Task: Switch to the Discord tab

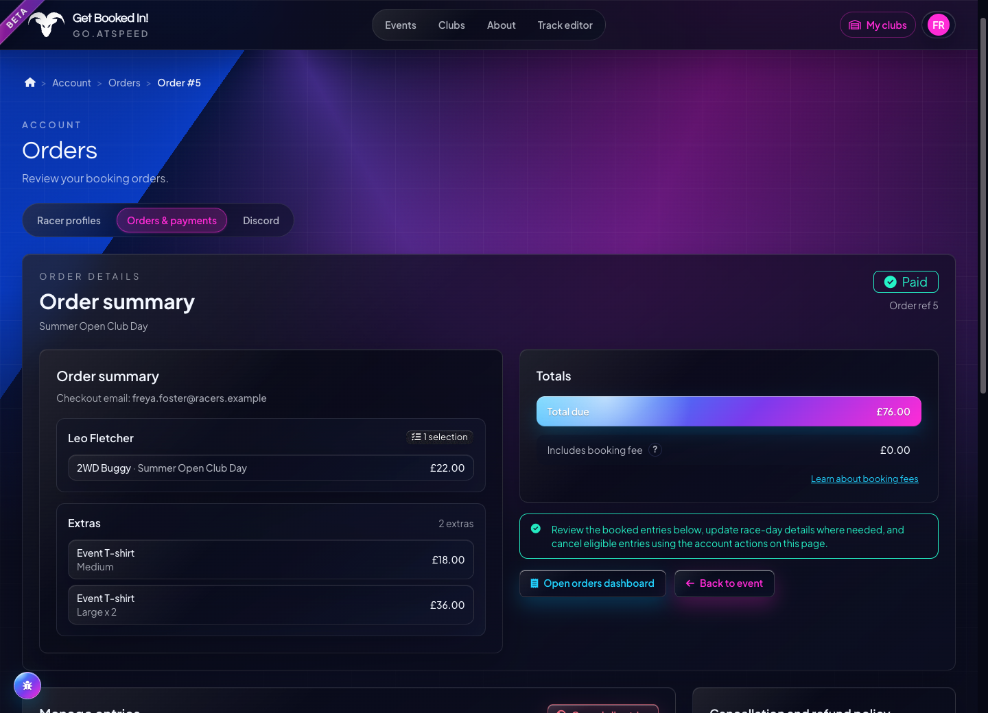Action: [261, 220]
